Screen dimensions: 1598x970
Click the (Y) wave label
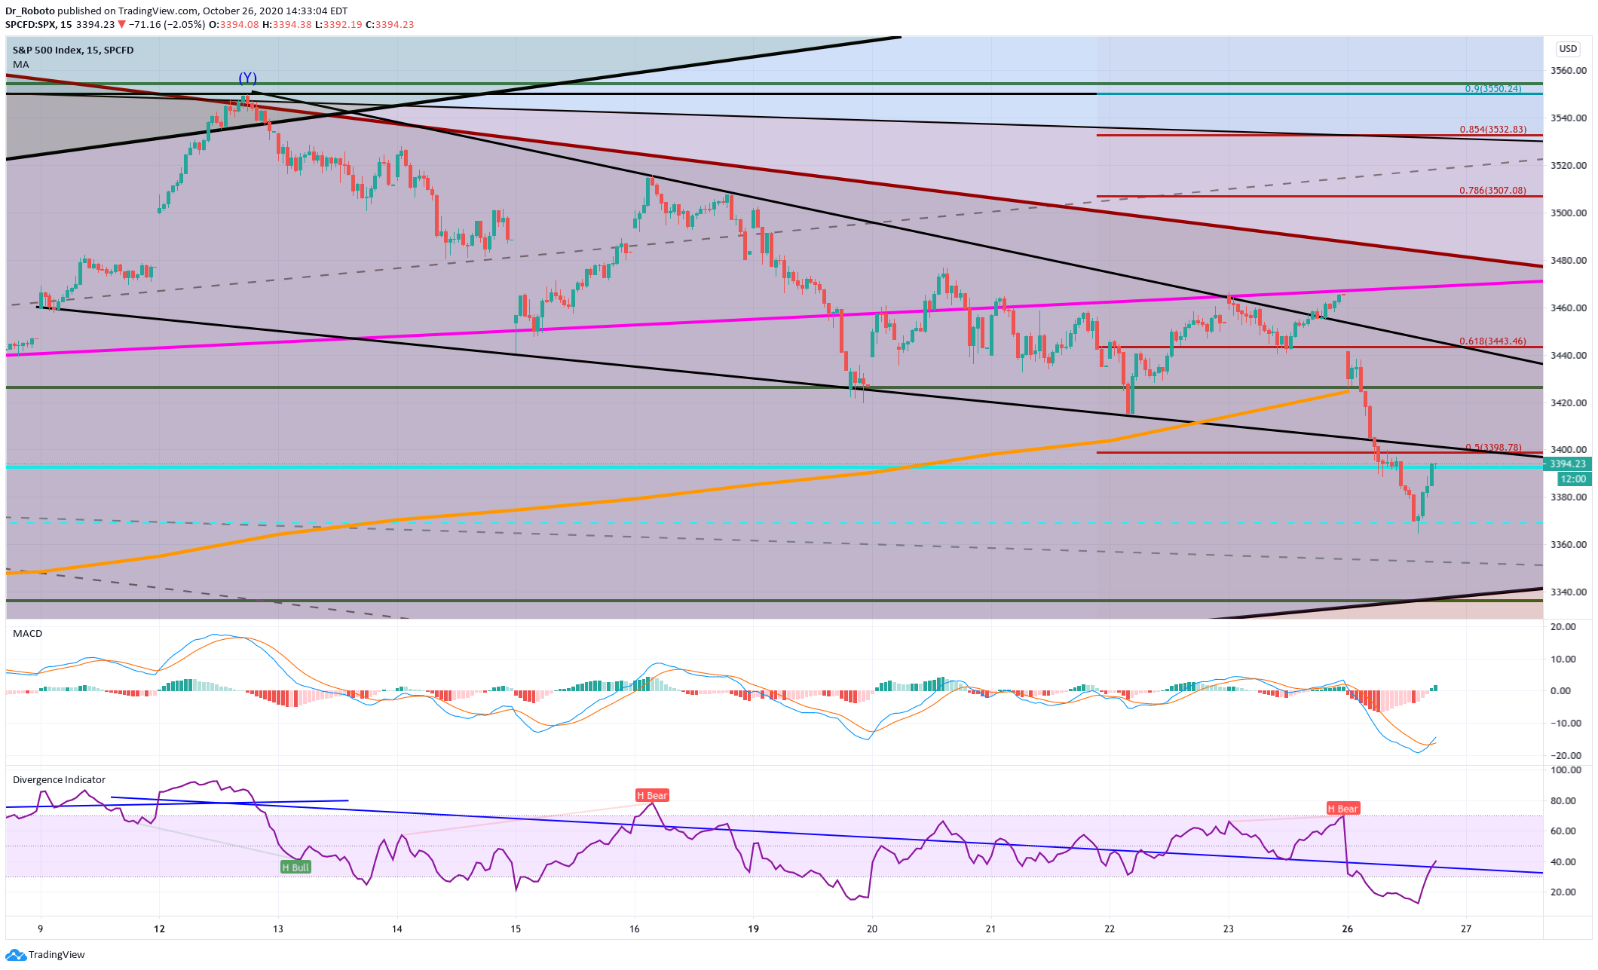[248, 78]
